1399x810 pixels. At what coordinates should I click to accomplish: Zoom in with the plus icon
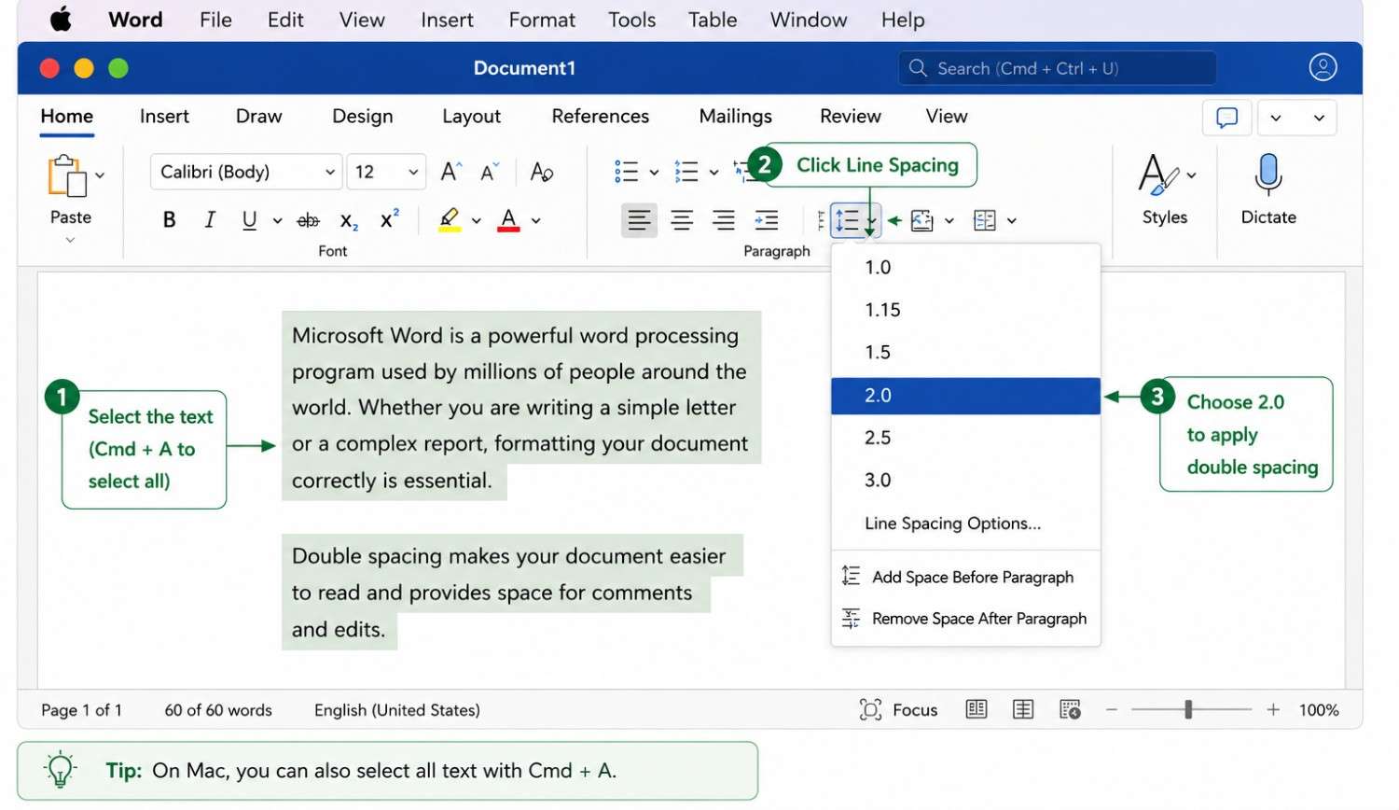tap(1273, 710)
